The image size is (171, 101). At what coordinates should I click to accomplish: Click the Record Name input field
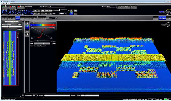(56, 7)
